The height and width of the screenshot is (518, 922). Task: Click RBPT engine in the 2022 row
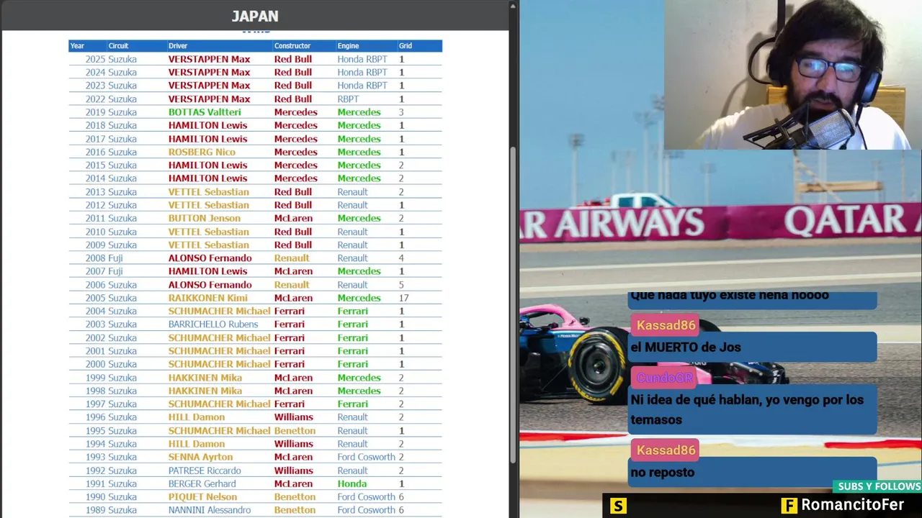(348, 99)
